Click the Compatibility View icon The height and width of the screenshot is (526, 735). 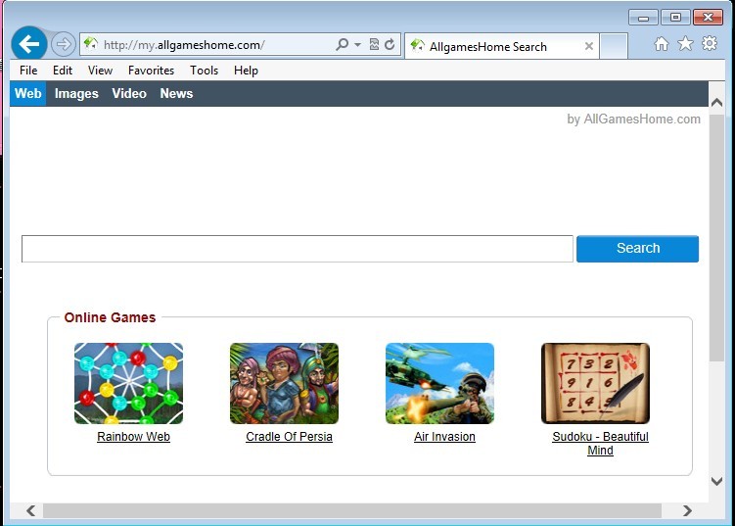coord(374,45)
